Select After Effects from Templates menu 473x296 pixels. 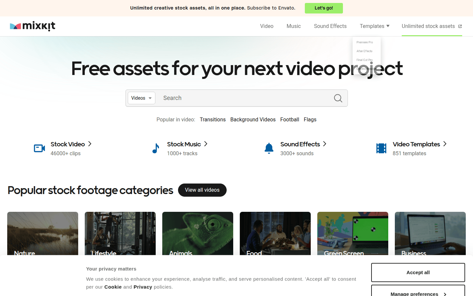pos(365,51)
